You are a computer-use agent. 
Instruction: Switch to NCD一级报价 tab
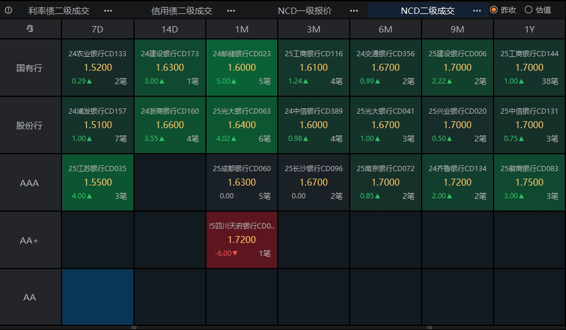coord(304,11)
